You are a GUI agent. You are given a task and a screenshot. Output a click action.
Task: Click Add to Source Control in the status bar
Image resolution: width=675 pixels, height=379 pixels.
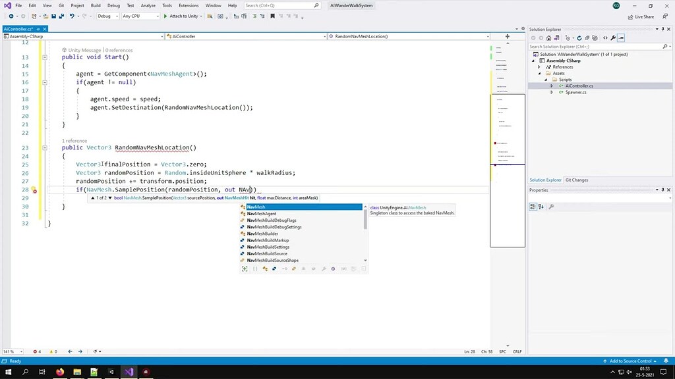(x=631, y=361)
